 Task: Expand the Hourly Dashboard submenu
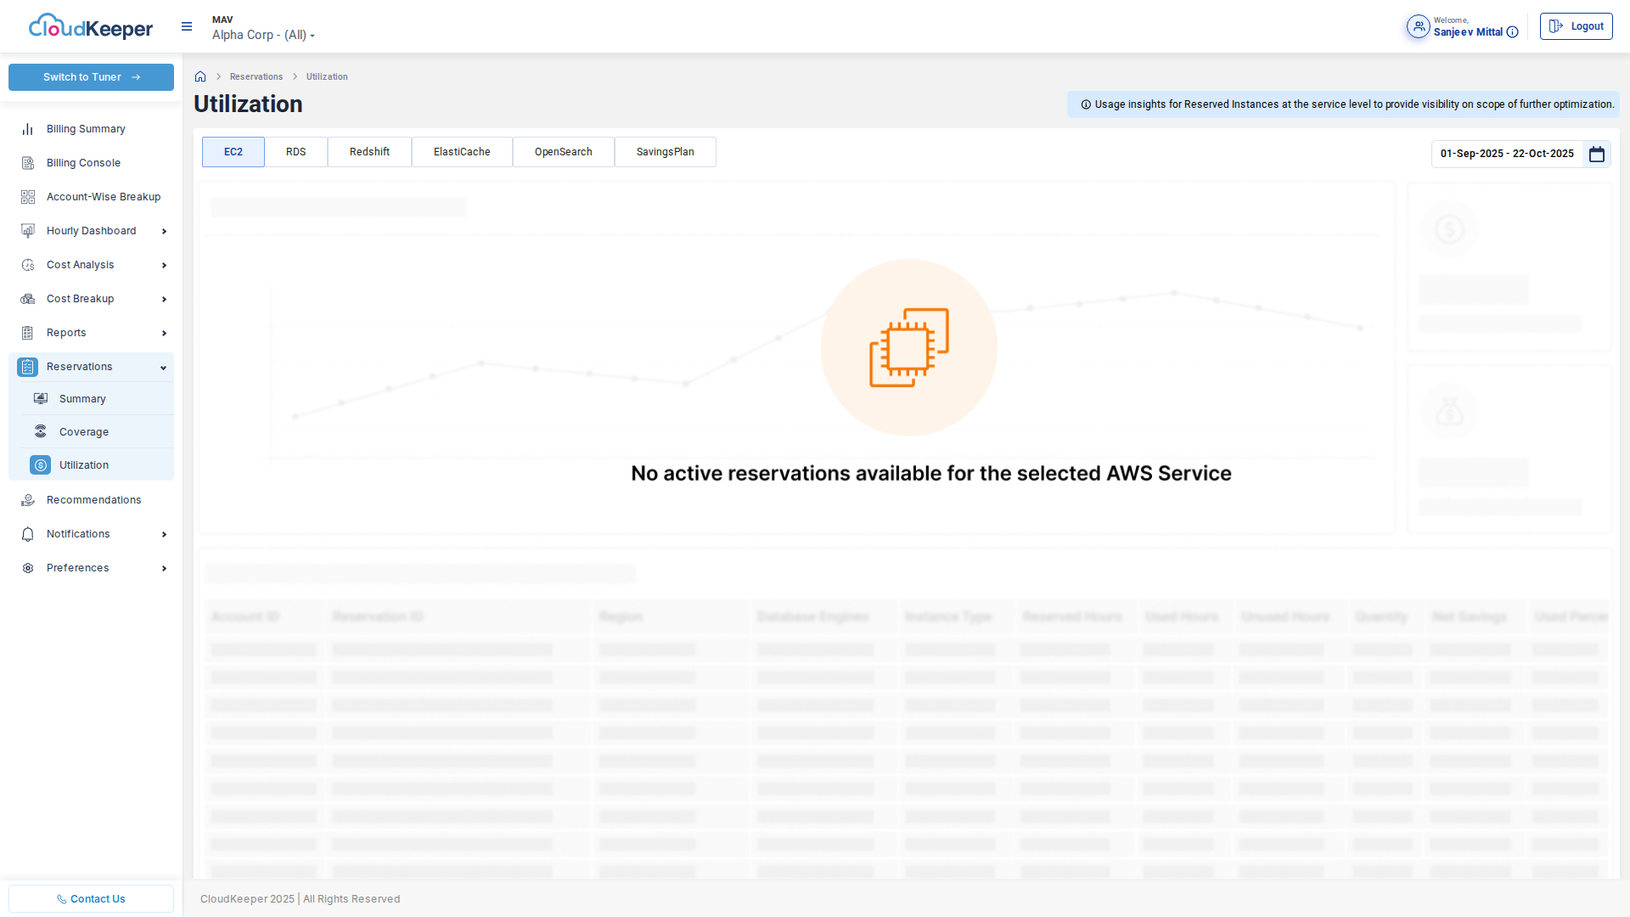tap(164, 231)
